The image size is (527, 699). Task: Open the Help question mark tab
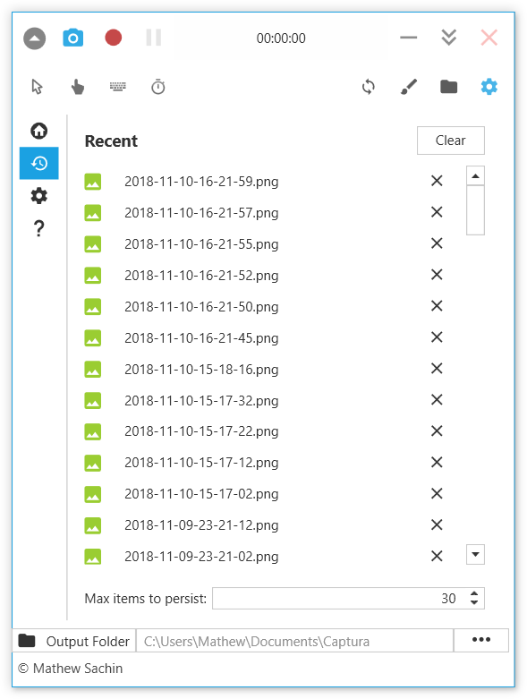coord(38,228)
